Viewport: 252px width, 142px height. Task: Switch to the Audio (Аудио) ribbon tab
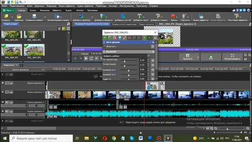coord(68,10)
